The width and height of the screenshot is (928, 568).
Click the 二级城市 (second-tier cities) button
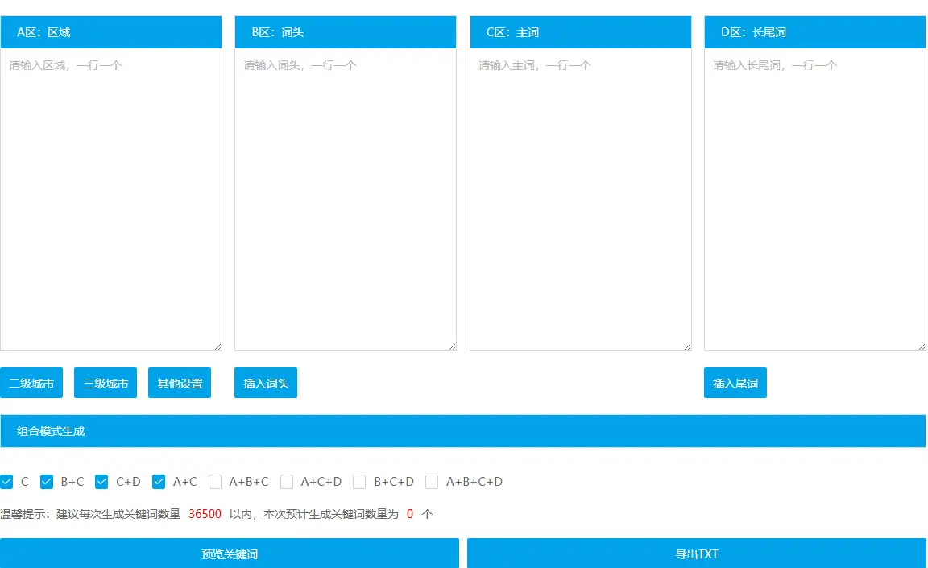click(x=31, y=383)
